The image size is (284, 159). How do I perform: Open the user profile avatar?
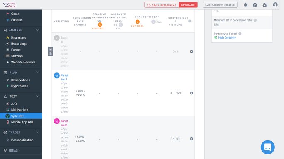tap(275, 5)
